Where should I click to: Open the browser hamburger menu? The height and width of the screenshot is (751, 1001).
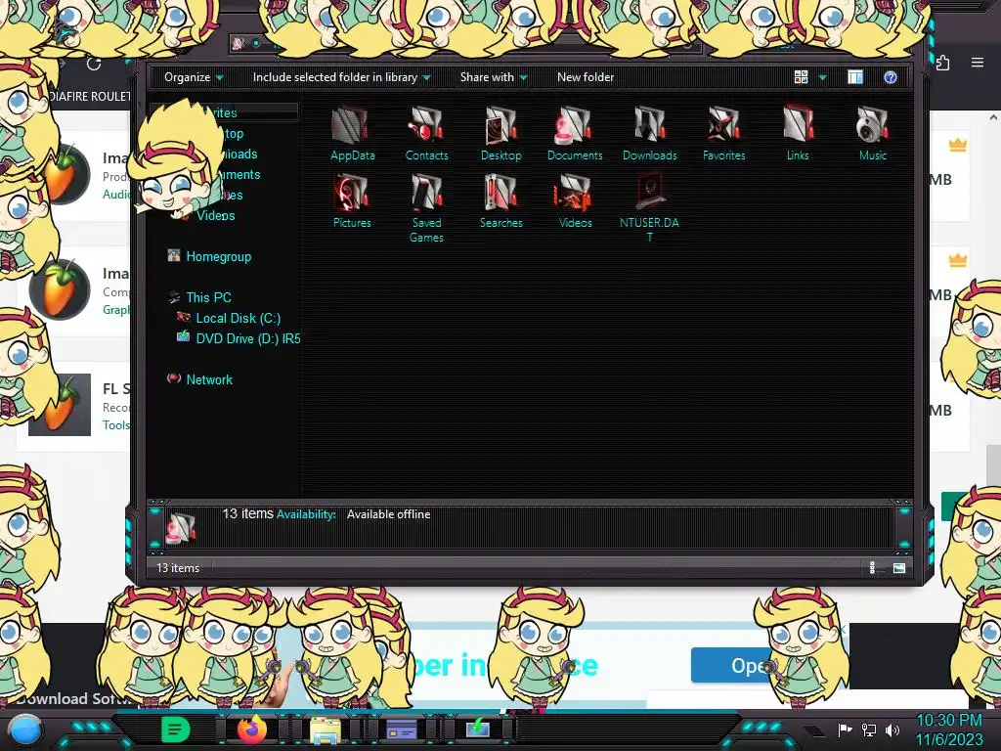[978, 63]
